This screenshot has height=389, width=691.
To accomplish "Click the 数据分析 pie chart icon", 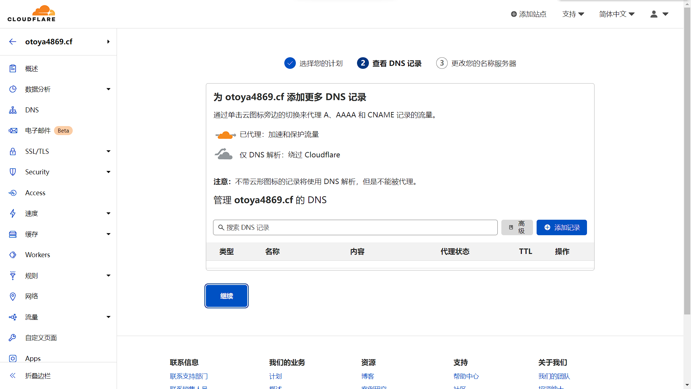I will pos(13,89).
